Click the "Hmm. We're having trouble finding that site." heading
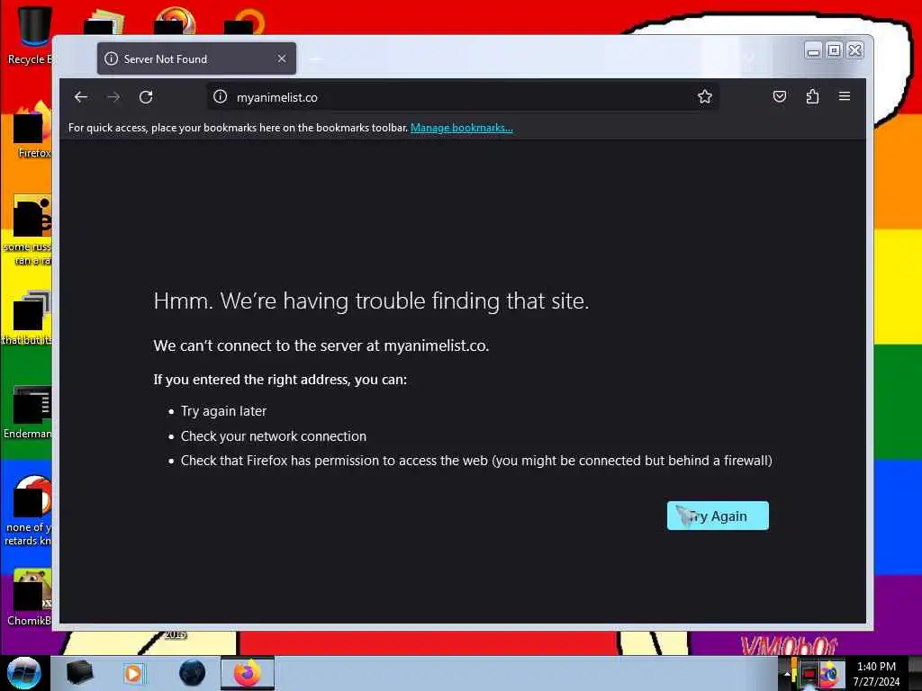922x691 pixels. [x=371, y=301]
